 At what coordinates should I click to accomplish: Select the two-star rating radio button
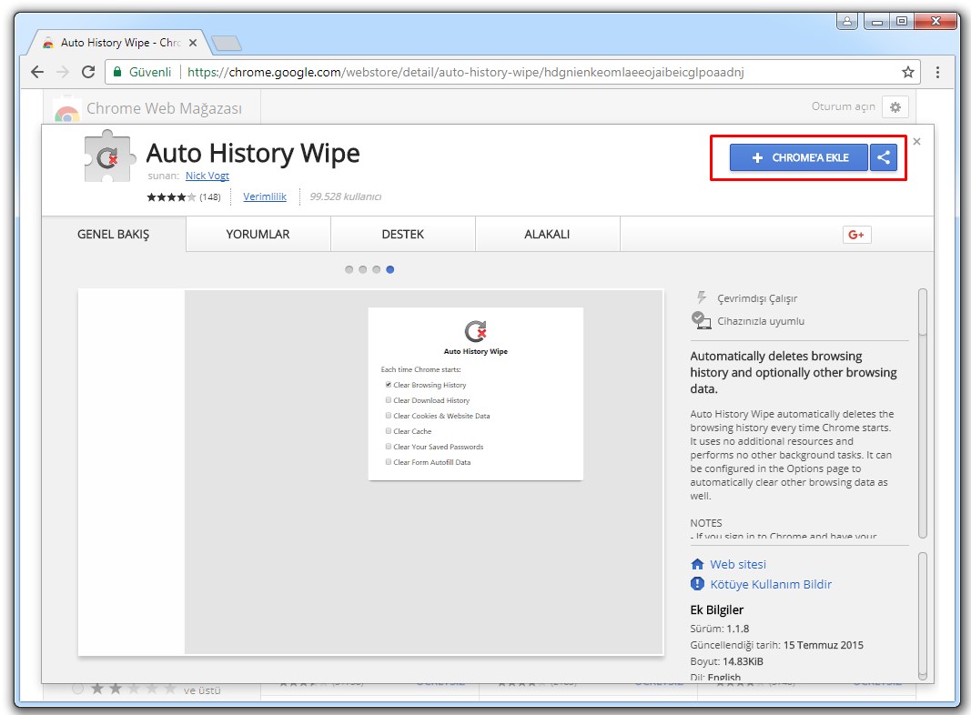78,689
